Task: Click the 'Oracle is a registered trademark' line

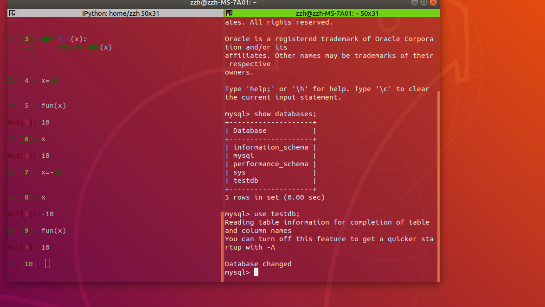Action: (329, 39)
